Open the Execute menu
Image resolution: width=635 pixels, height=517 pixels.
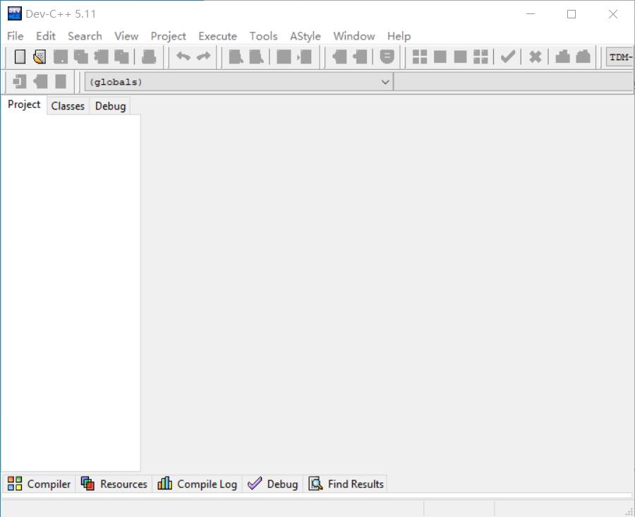click(x=218, y=36)
